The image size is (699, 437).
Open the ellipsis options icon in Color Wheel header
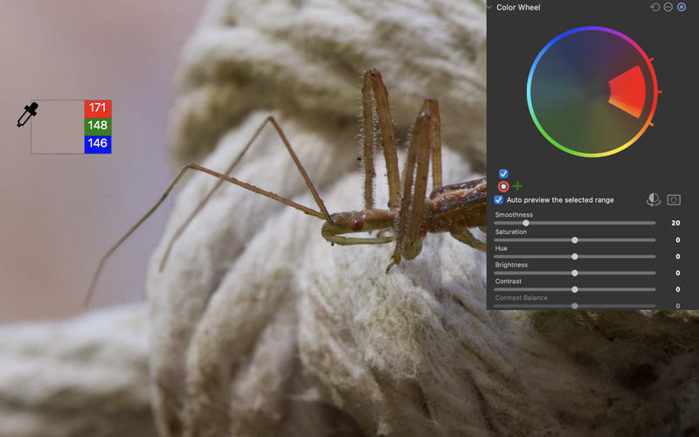coord(668,7)
